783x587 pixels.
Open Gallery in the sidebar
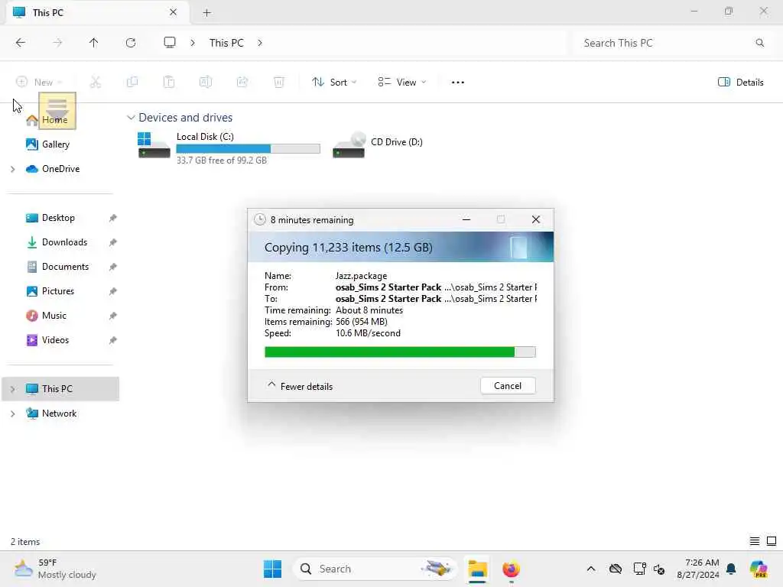click(55, 144)
